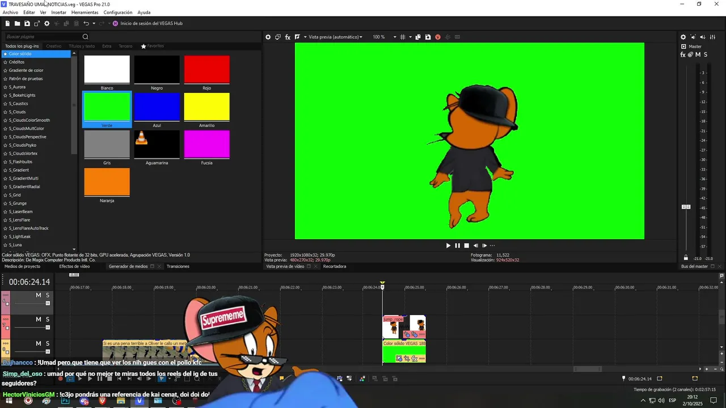Select the Todos los plug-ins tab

[22, 46]
